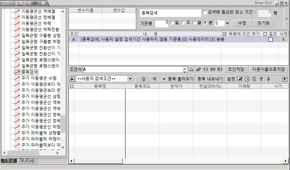Select the 일 radio button

(172, 23)
